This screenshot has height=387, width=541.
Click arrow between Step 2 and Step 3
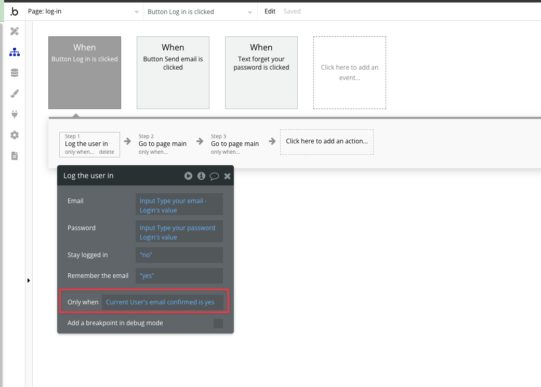(200, 141)
